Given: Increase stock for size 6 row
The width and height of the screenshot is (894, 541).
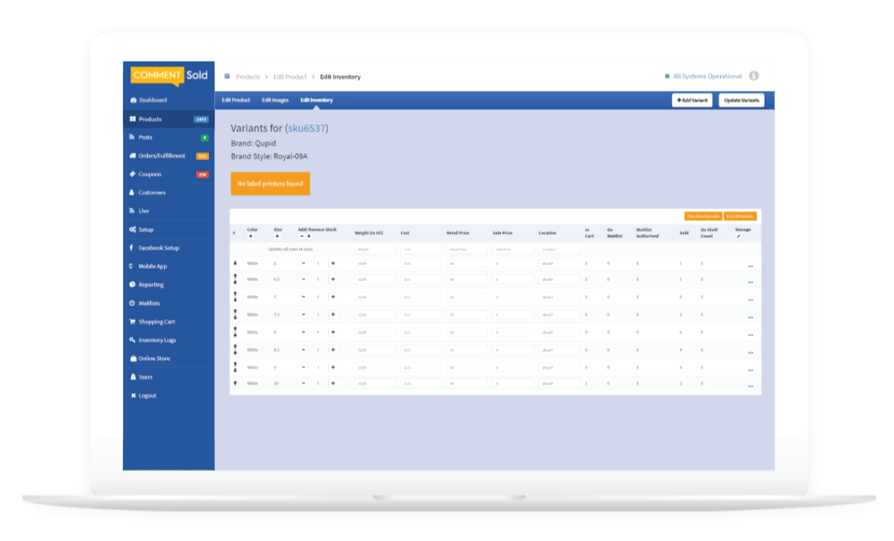Looking at the screenshot, I should click(x=333, y=263).
